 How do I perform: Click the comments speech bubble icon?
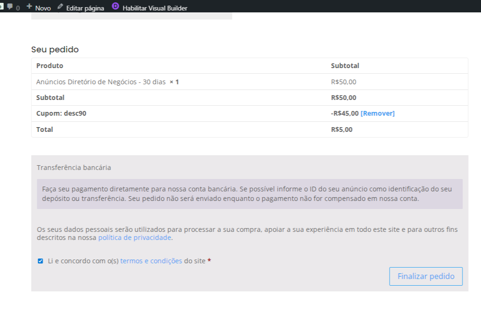click(x=10, y=7)
